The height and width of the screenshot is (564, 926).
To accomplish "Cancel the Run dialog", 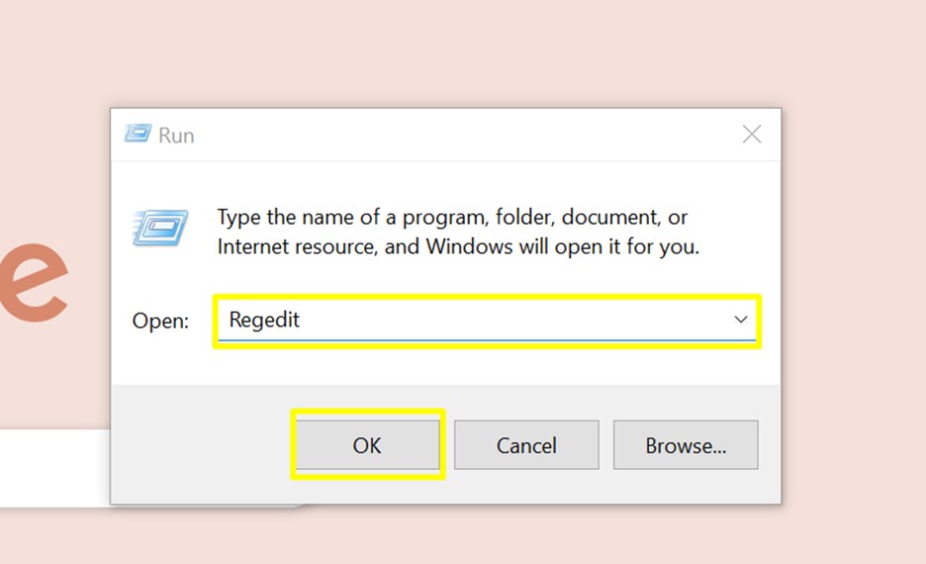I will (526, 445).
